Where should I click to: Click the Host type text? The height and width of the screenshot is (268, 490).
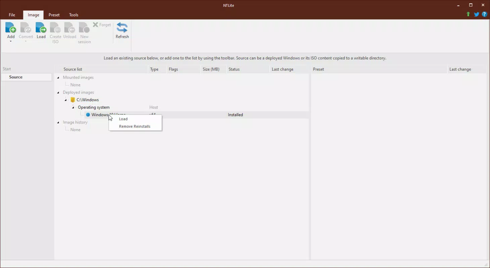coord(154,107)
